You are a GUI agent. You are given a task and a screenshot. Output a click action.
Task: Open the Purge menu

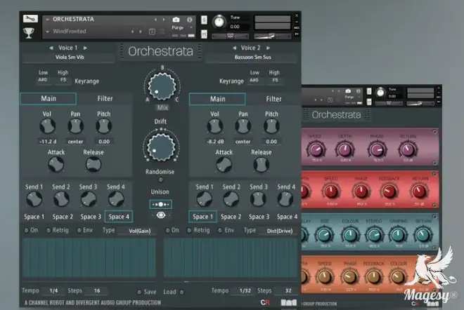coord(178,27)
